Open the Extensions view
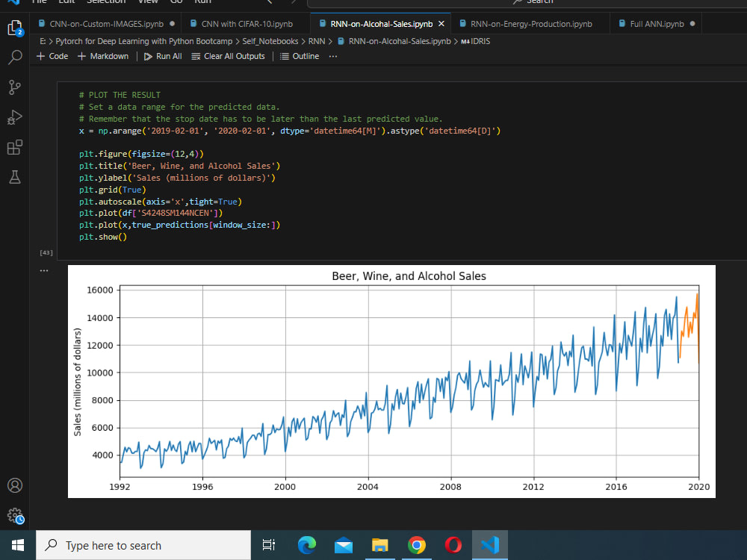Viewport: 747px width, 560px height. (x=15, y=147)
